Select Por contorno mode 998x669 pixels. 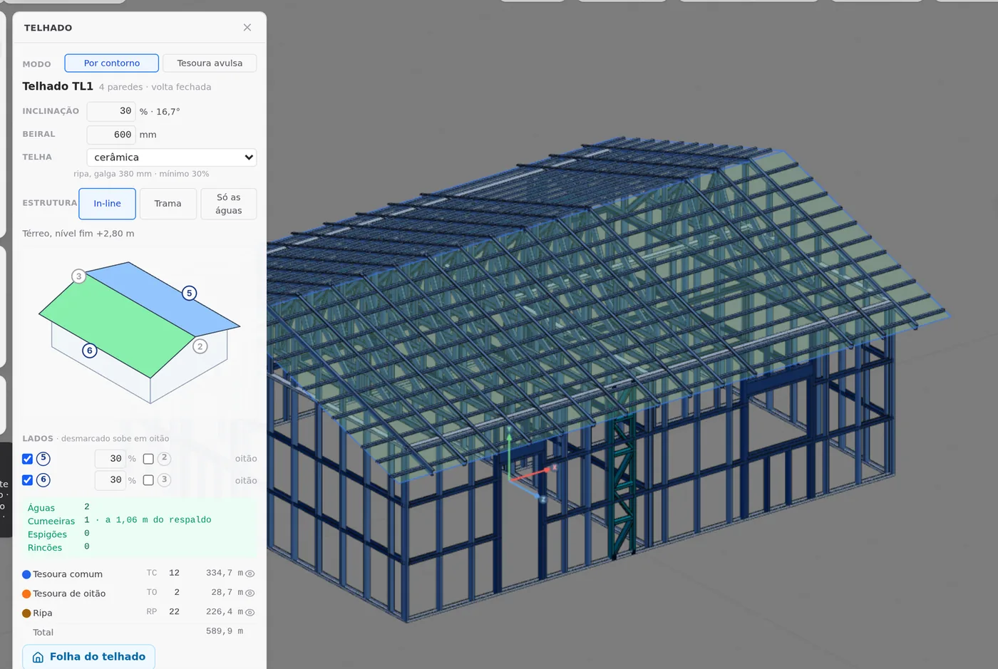(111, 63)
